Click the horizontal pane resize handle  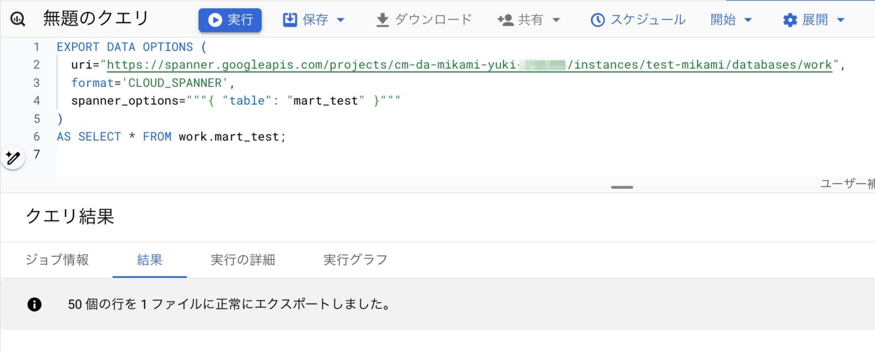click(x=622, y=187)
